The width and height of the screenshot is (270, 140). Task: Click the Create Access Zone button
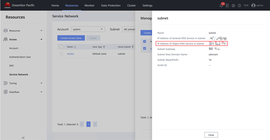click(x=71, y=38)
